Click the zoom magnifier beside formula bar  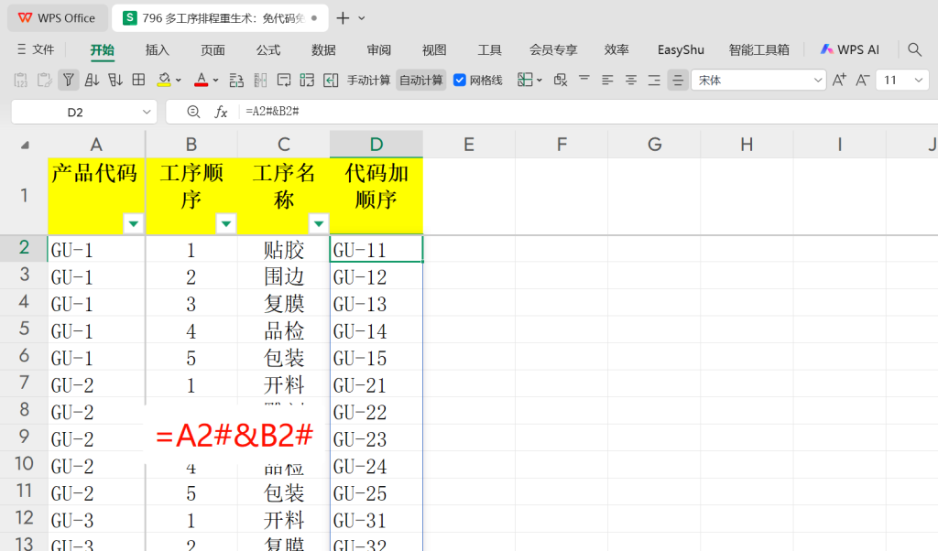193,112
